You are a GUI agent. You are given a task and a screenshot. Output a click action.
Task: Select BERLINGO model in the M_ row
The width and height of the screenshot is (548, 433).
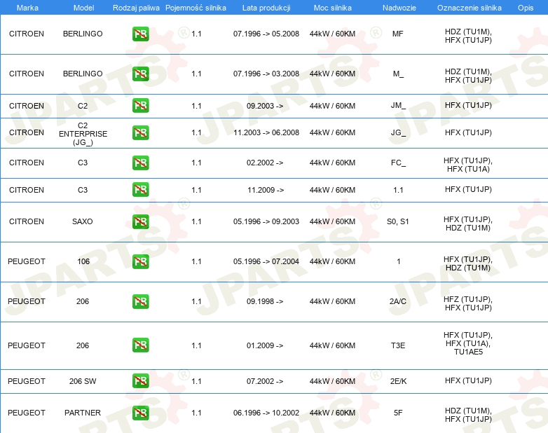(83, 74)
